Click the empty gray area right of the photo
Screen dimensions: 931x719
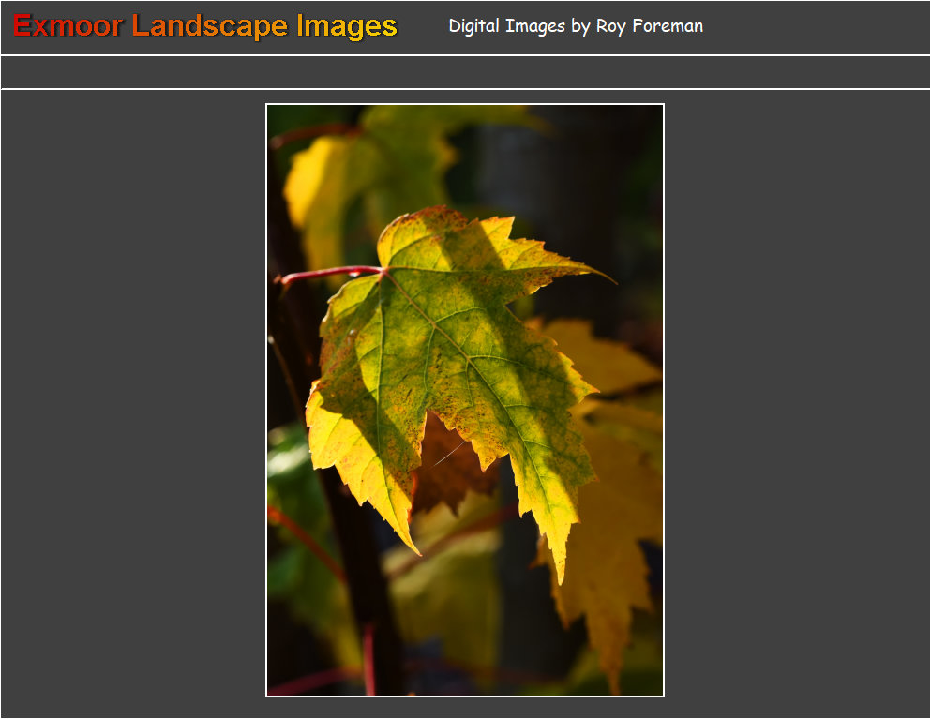797,403
